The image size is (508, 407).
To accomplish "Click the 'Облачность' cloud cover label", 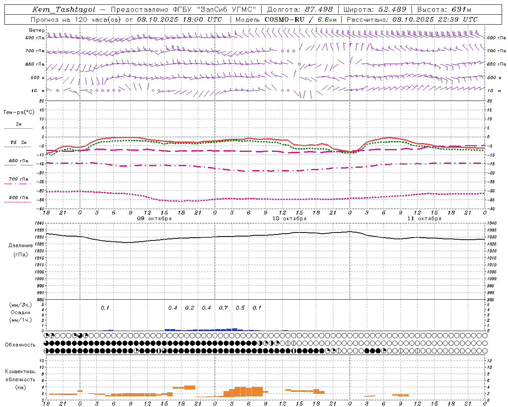I will [x=20, y=345].
